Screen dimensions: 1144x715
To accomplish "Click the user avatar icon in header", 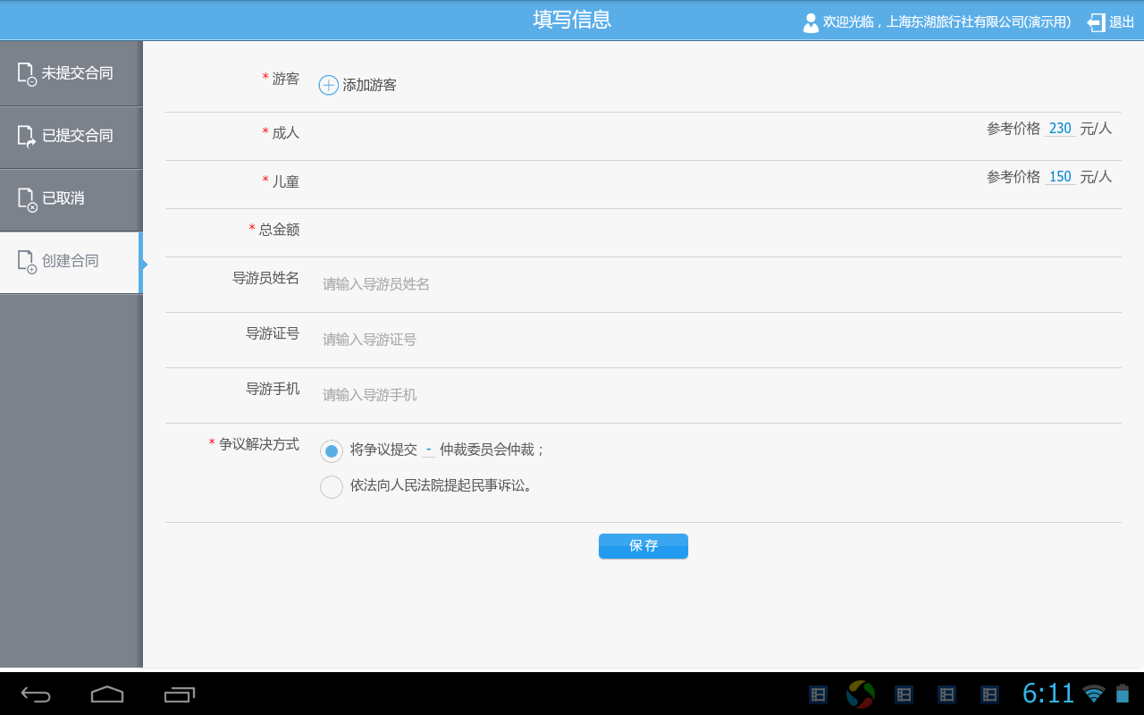I will click(811, 22).
